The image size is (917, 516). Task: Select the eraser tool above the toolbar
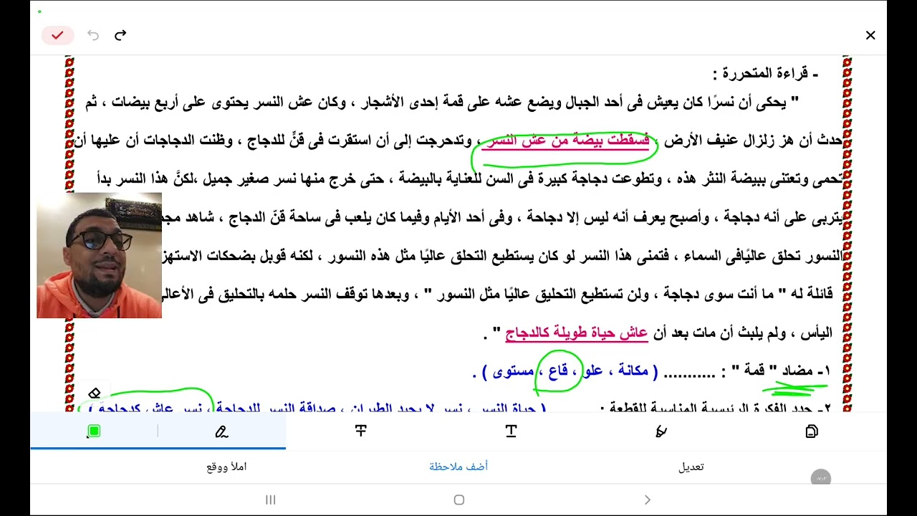(95, 393)
